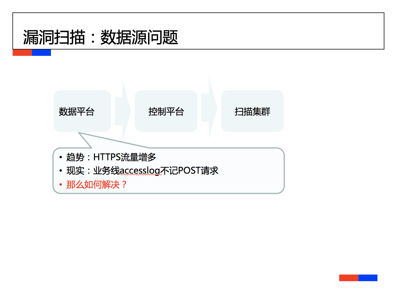Select the red block under the title
The width and height of the screenshot is (396, 292).
point(22,53)
